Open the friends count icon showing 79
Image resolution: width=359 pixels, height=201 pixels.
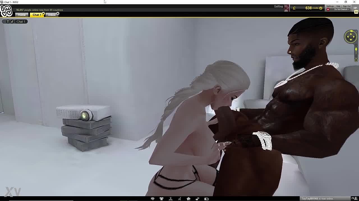pos(354,198)
